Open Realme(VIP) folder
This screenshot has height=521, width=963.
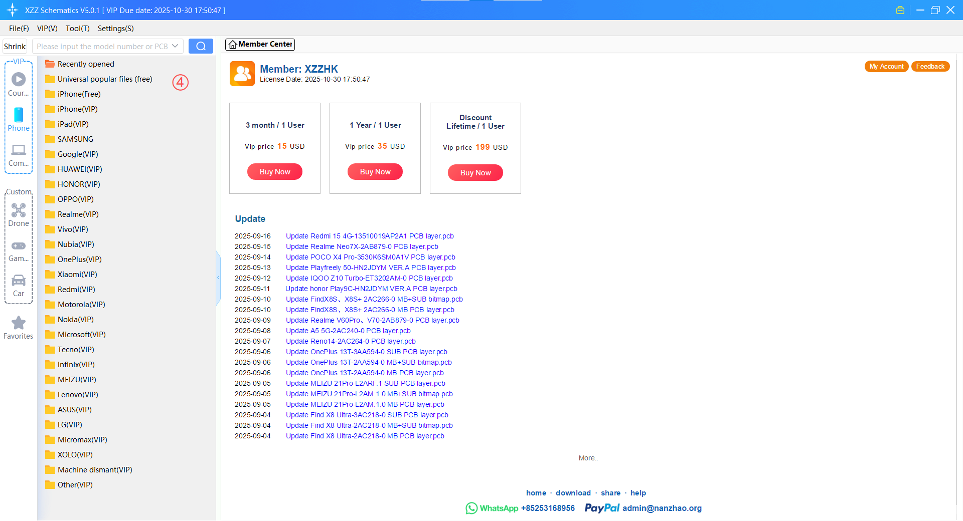coord(72,214)
